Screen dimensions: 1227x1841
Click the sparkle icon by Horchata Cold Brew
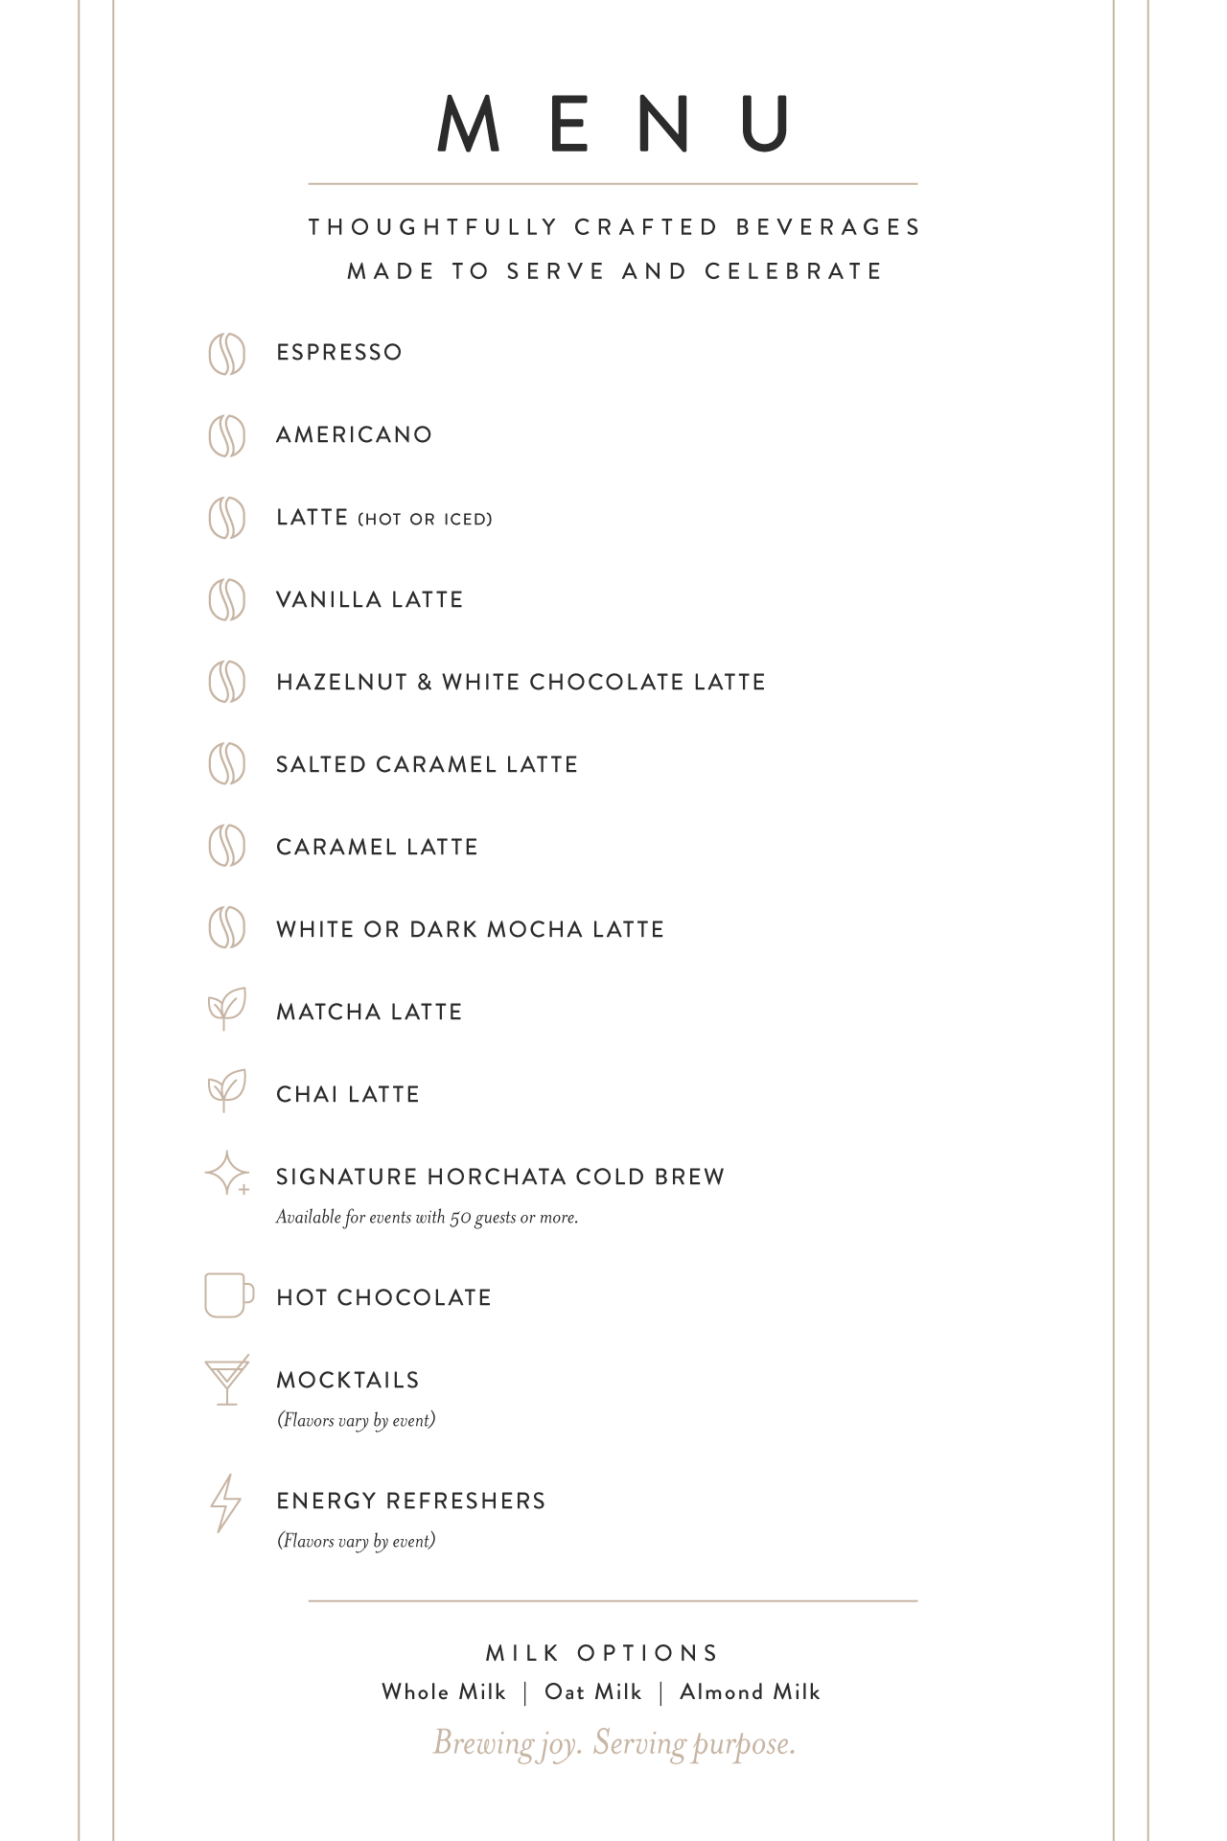[227, 1174]
